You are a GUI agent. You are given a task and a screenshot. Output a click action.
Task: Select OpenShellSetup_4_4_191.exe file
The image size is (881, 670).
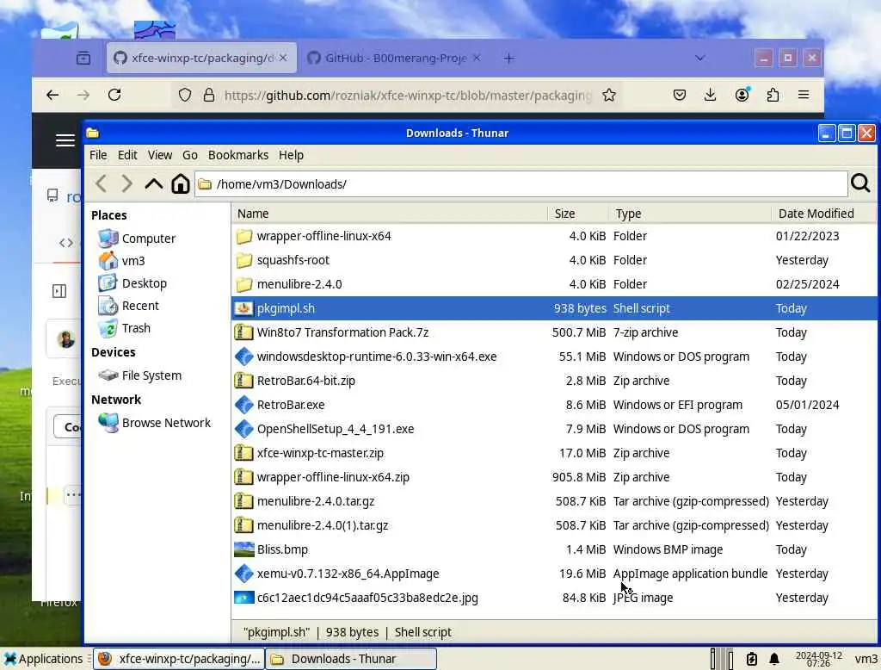(x=554, y=429)
